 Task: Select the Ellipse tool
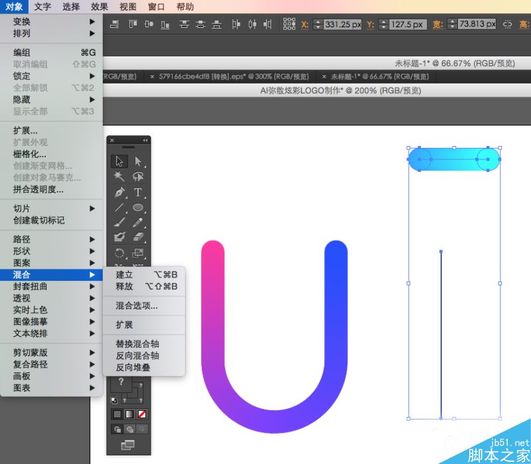138,207
